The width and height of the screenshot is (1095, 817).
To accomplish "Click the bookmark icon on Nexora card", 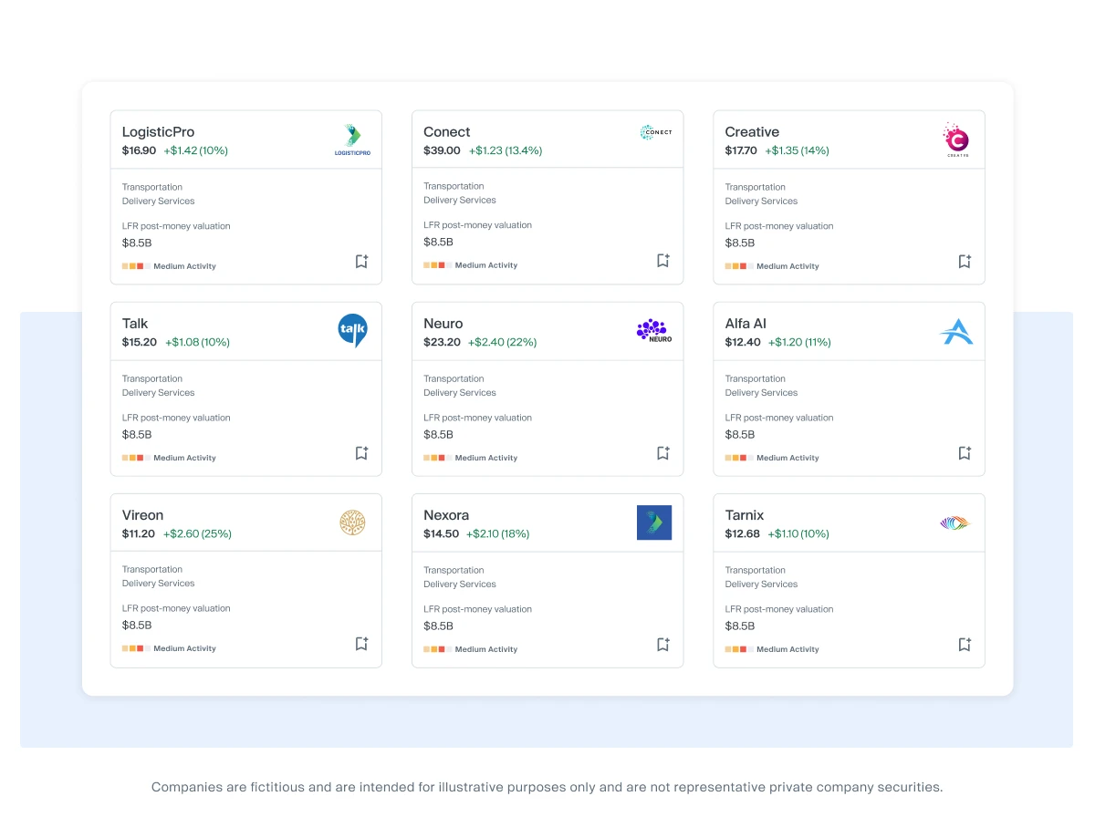I will pyautogui.click(x=663, y=645).
